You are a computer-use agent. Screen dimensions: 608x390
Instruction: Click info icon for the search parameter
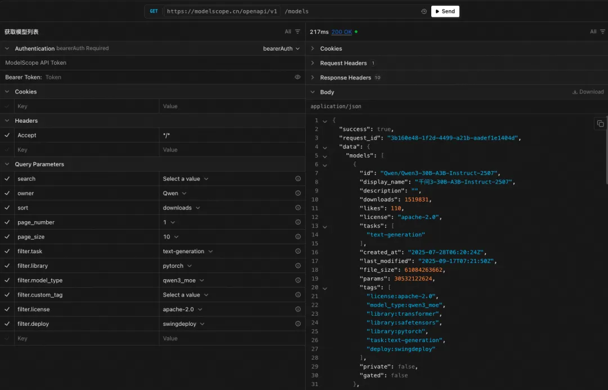(x=298, y=179)
